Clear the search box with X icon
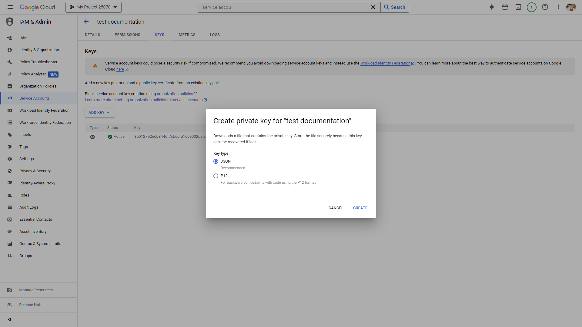Viewport: 582px width, 327px height. coord(373,7)
